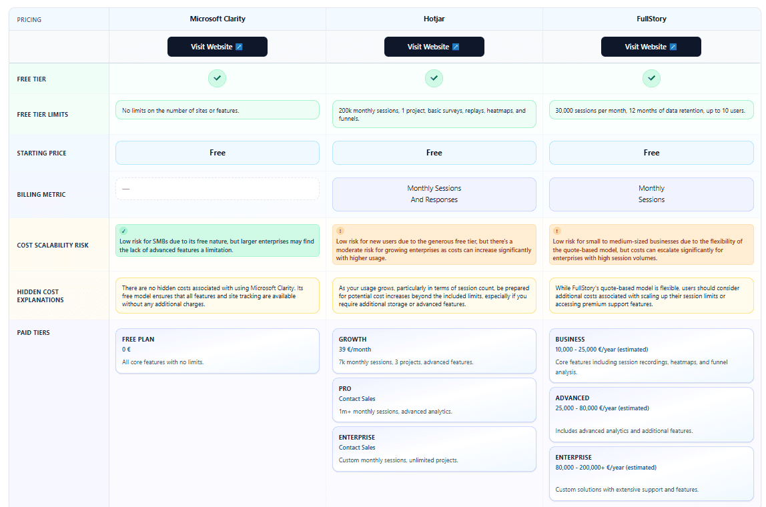Click '80,000 - 200,000+ €/year (estimated)' price
This screenshot has width=766, height=507.
[x=606, y=468]
